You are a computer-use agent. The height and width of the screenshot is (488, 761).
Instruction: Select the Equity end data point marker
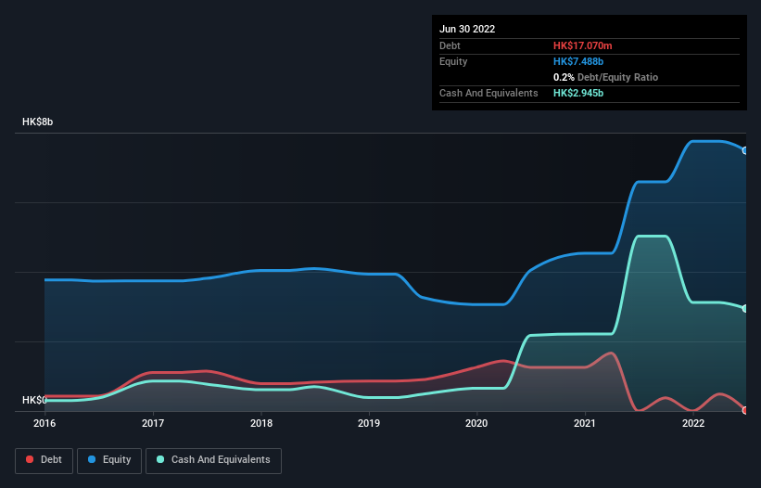tap(745, 151)
